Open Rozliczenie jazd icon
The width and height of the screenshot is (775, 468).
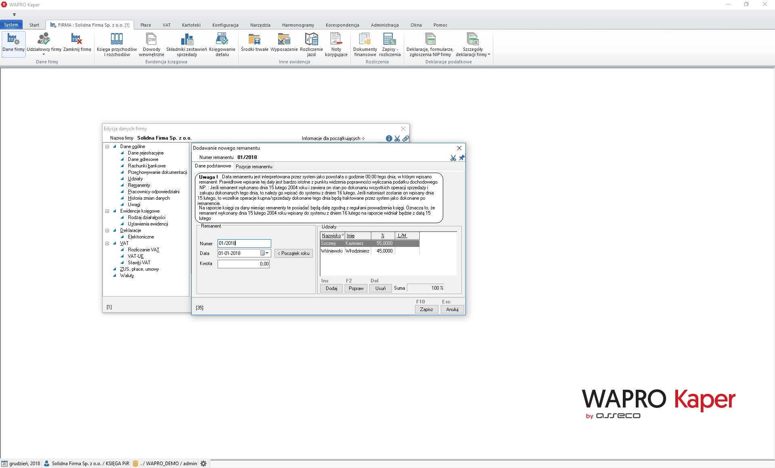click(x=311, y=44)
